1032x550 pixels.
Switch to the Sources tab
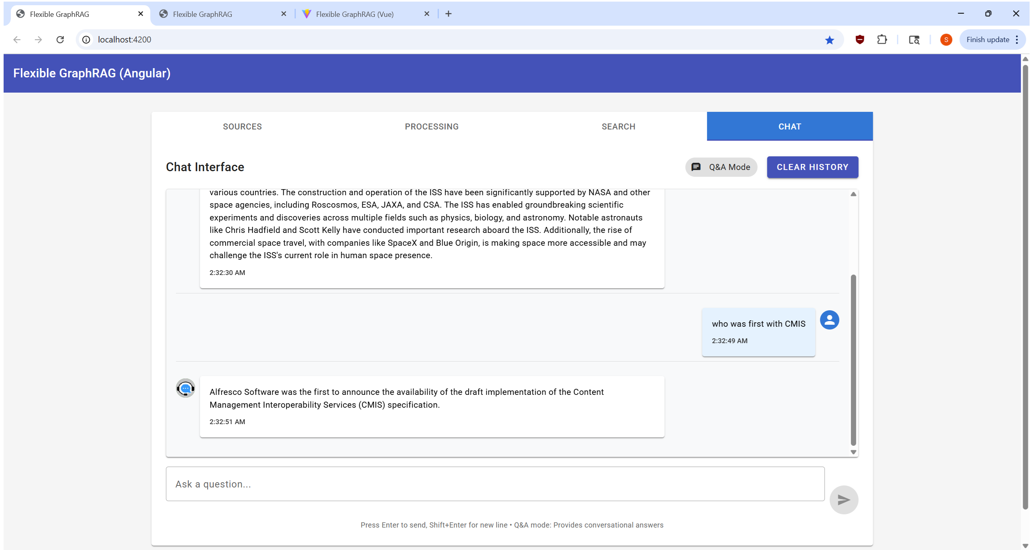coord(242,127)
